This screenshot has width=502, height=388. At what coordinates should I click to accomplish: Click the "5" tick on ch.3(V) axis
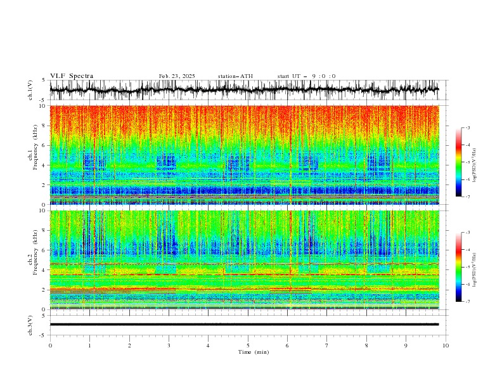[44, 315]
